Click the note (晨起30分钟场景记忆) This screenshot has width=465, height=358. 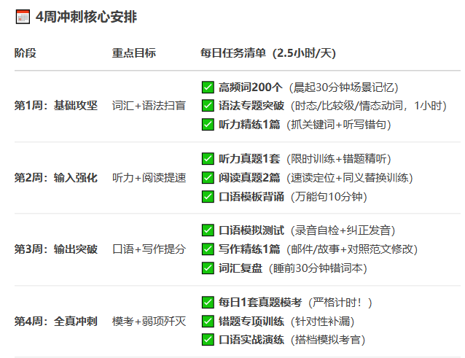click(x=344, y=87)
